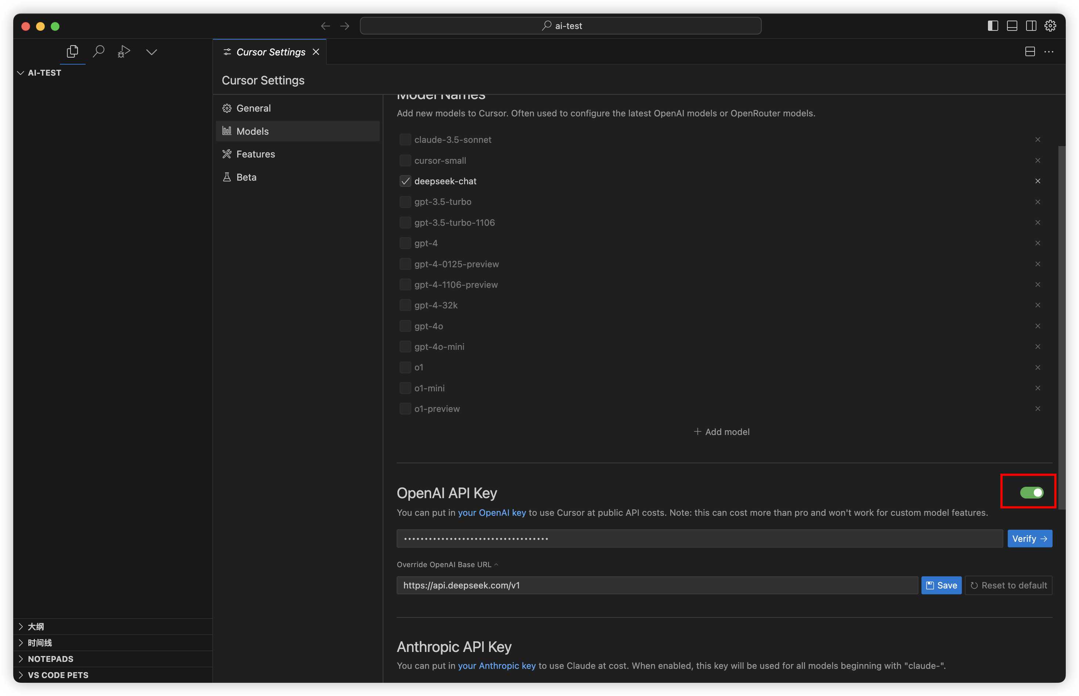The image size is (1079, 696).
Task: Remove gpt-3.5-turbo-1106 model
Action: click(x=1037, y=223)
